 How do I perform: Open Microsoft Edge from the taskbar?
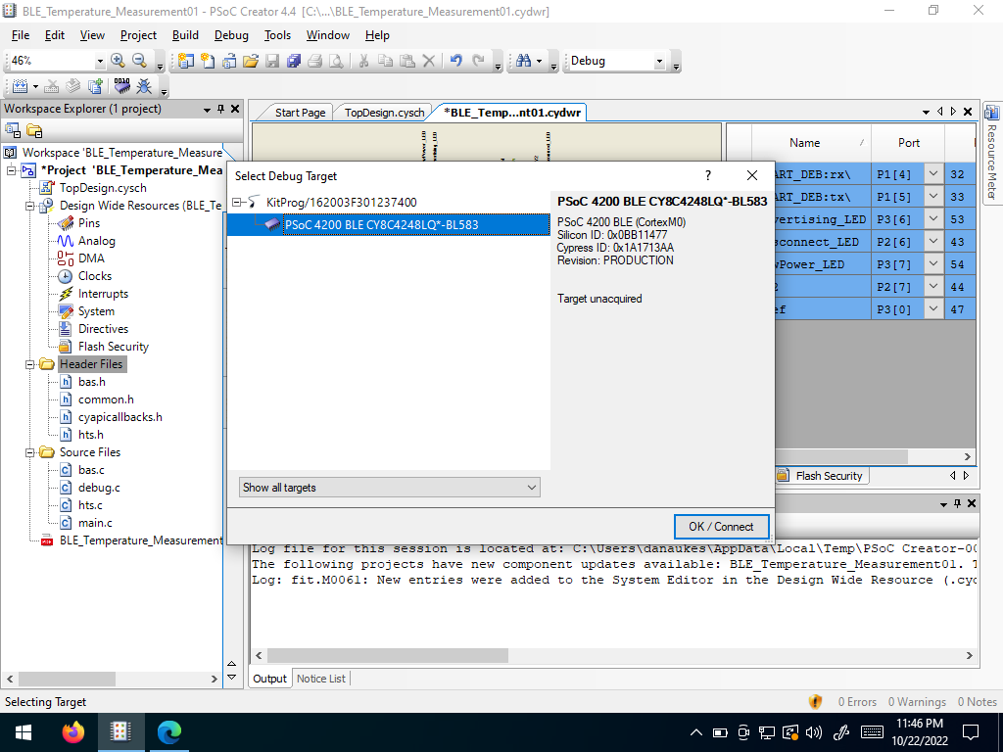pyautogui.click(x=168, y=732)
